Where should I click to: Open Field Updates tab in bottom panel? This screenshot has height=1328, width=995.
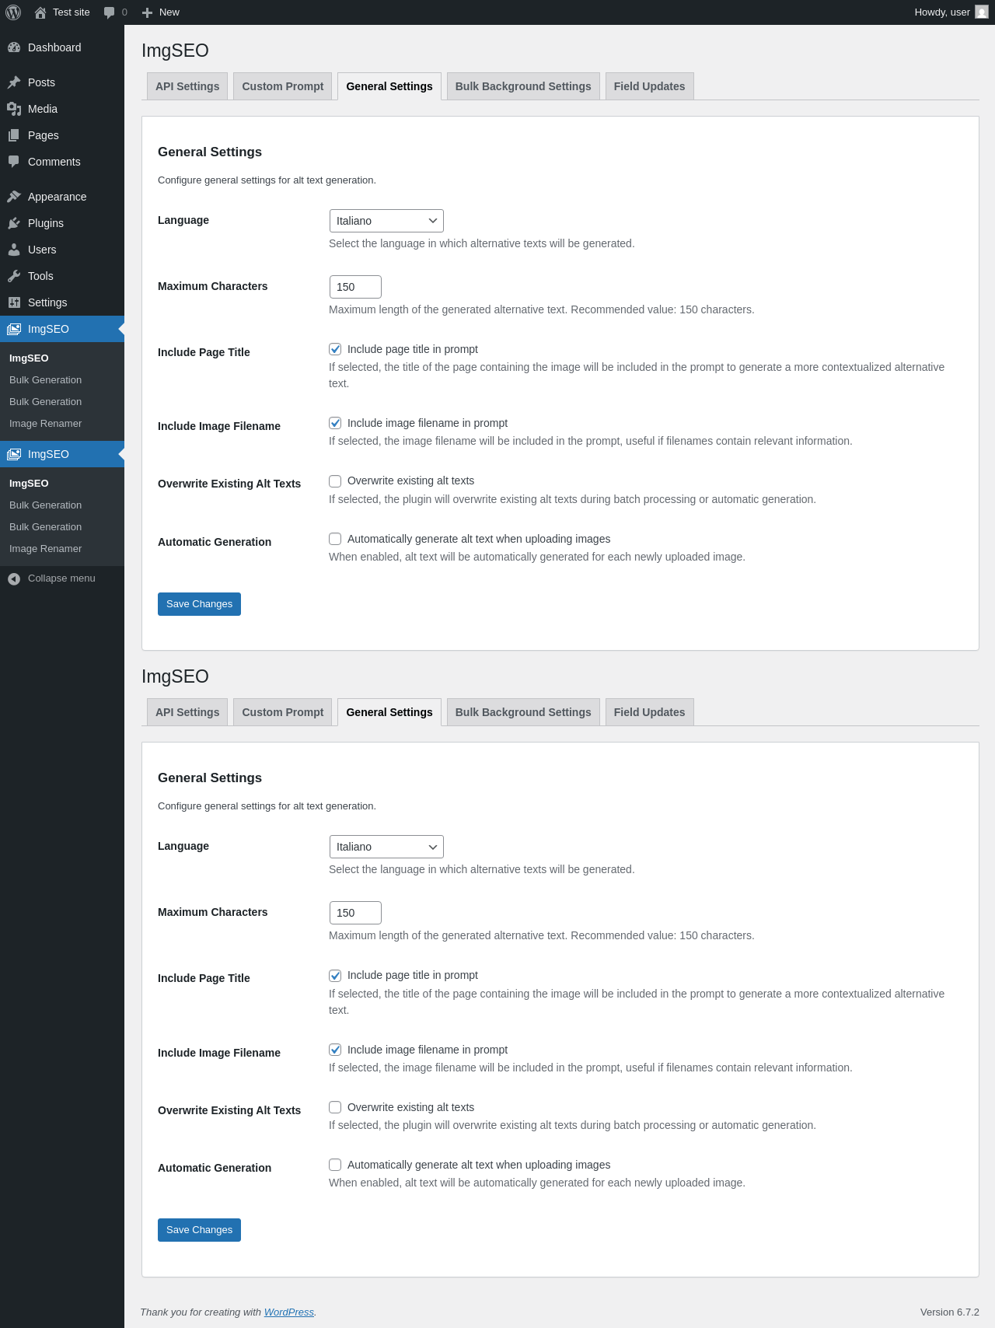tap(649, 712)
